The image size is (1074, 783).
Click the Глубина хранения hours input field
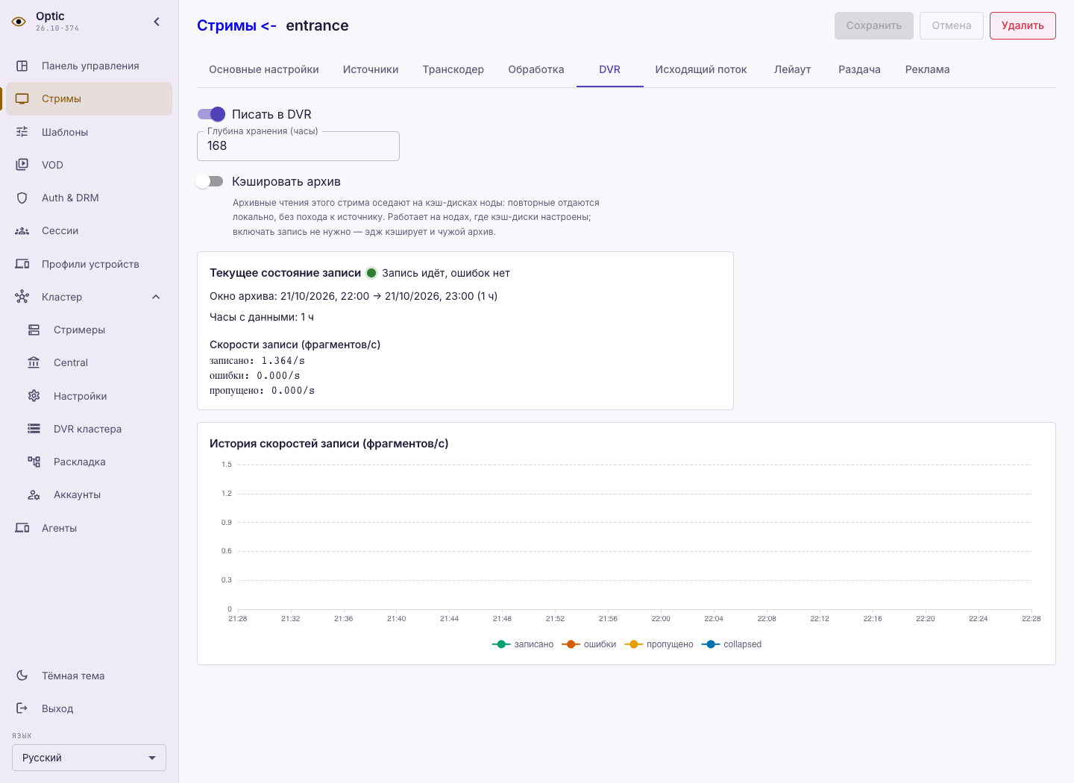pyautogui.click(x=298, y=146)
